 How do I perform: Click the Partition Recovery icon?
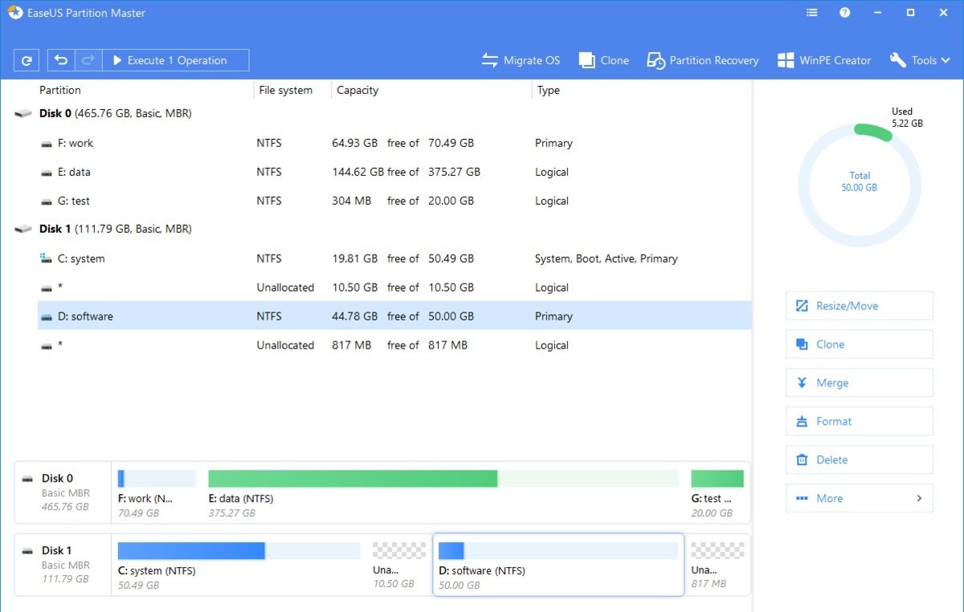[x=656, y=60]
